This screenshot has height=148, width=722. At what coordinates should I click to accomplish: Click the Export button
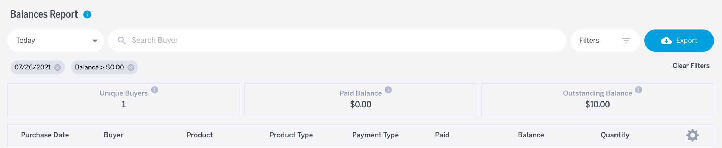[x=679, y=41]
